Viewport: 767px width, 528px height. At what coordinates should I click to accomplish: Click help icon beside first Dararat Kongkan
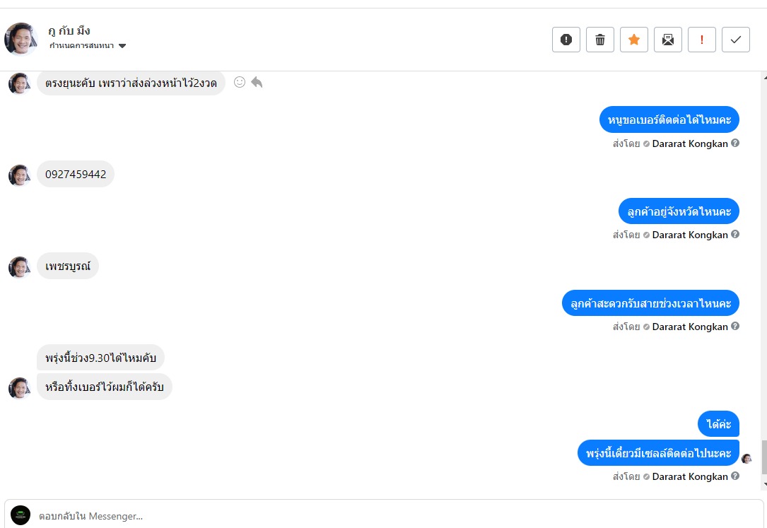[x=735, y=143]
